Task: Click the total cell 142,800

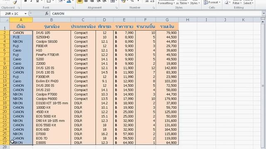Action: point(167,68)
